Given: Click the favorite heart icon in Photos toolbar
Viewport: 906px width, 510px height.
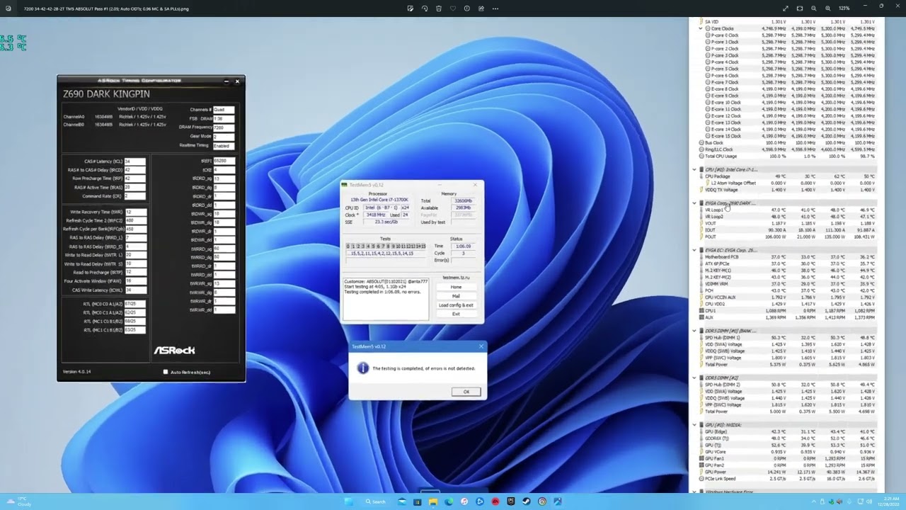Looking at the screenshot, I should click(x=453, y=8).
